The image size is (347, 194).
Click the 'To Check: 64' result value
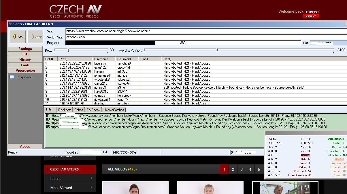click(303, 171)
